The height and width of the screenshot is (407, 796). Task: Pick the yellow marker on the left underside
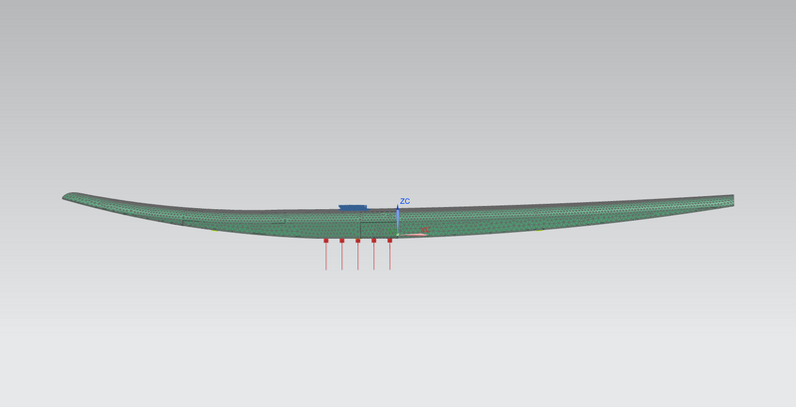pyautogui.click(x=214, y=231)
